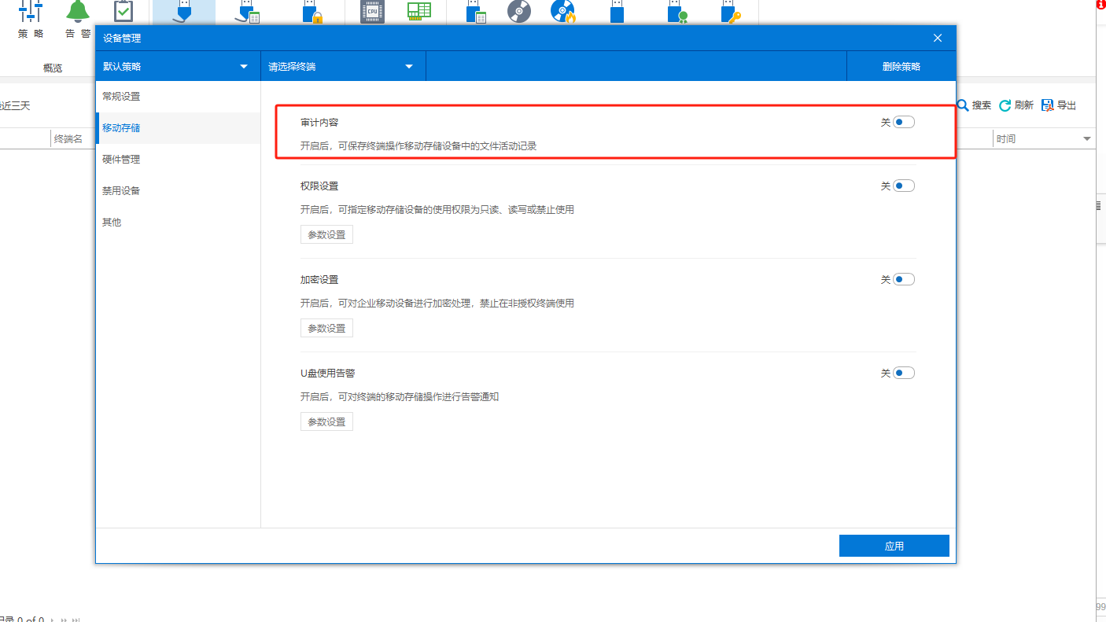This screenshot has height=622, width=1106.
Task: Click 参数设置 under 权限设置
Action: click(326, 234)
